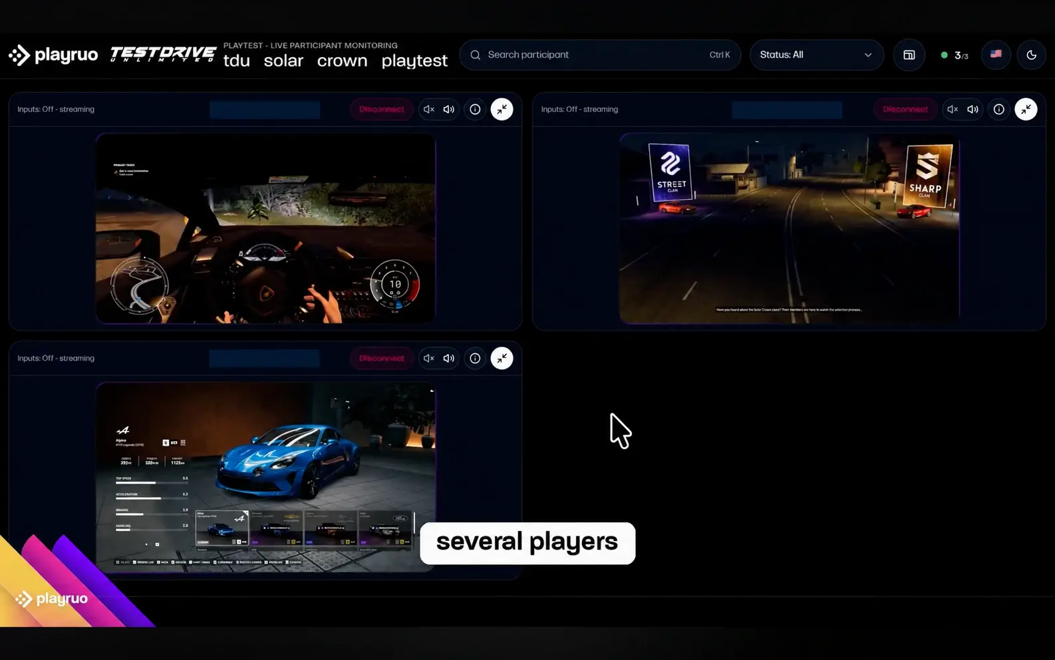The image size is (1055, 660).
Task: Mute audio on Street/Sharp clan stream
Action: (953, 109)
